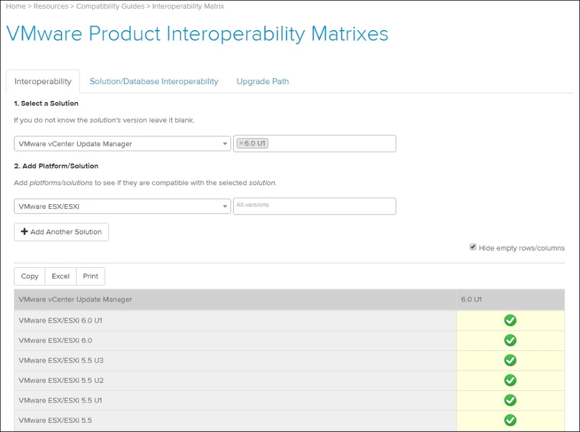
Task: Click Add Another Solution button
Action: click(x=61, y=232)
